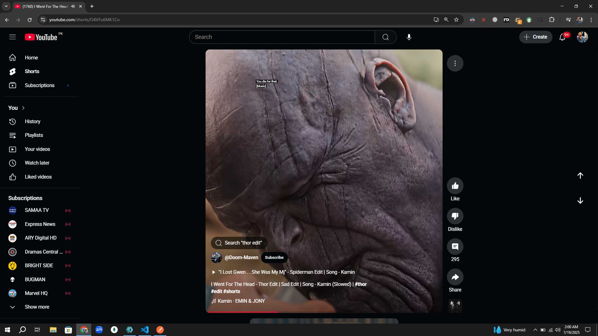Expand the You section chevron
The height and width of the screenshot is (336, 598).
coord(23,108)
